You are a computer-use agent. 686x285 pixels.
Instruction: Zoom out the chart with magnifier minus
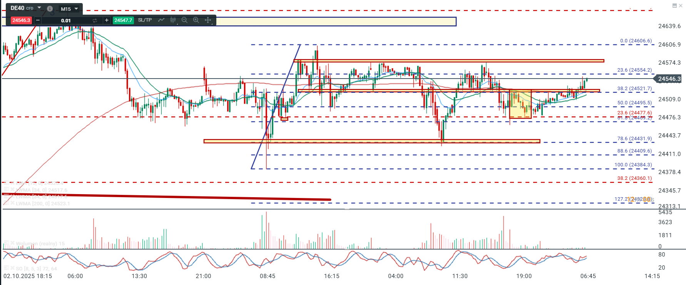point(184,20)
